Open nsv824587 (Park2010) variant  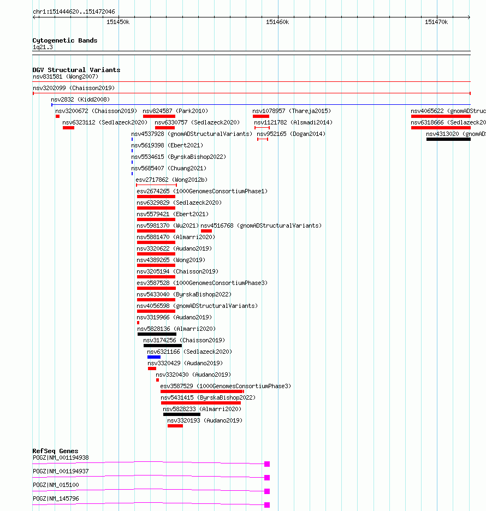pyautogui.click(x=175, y=111)
